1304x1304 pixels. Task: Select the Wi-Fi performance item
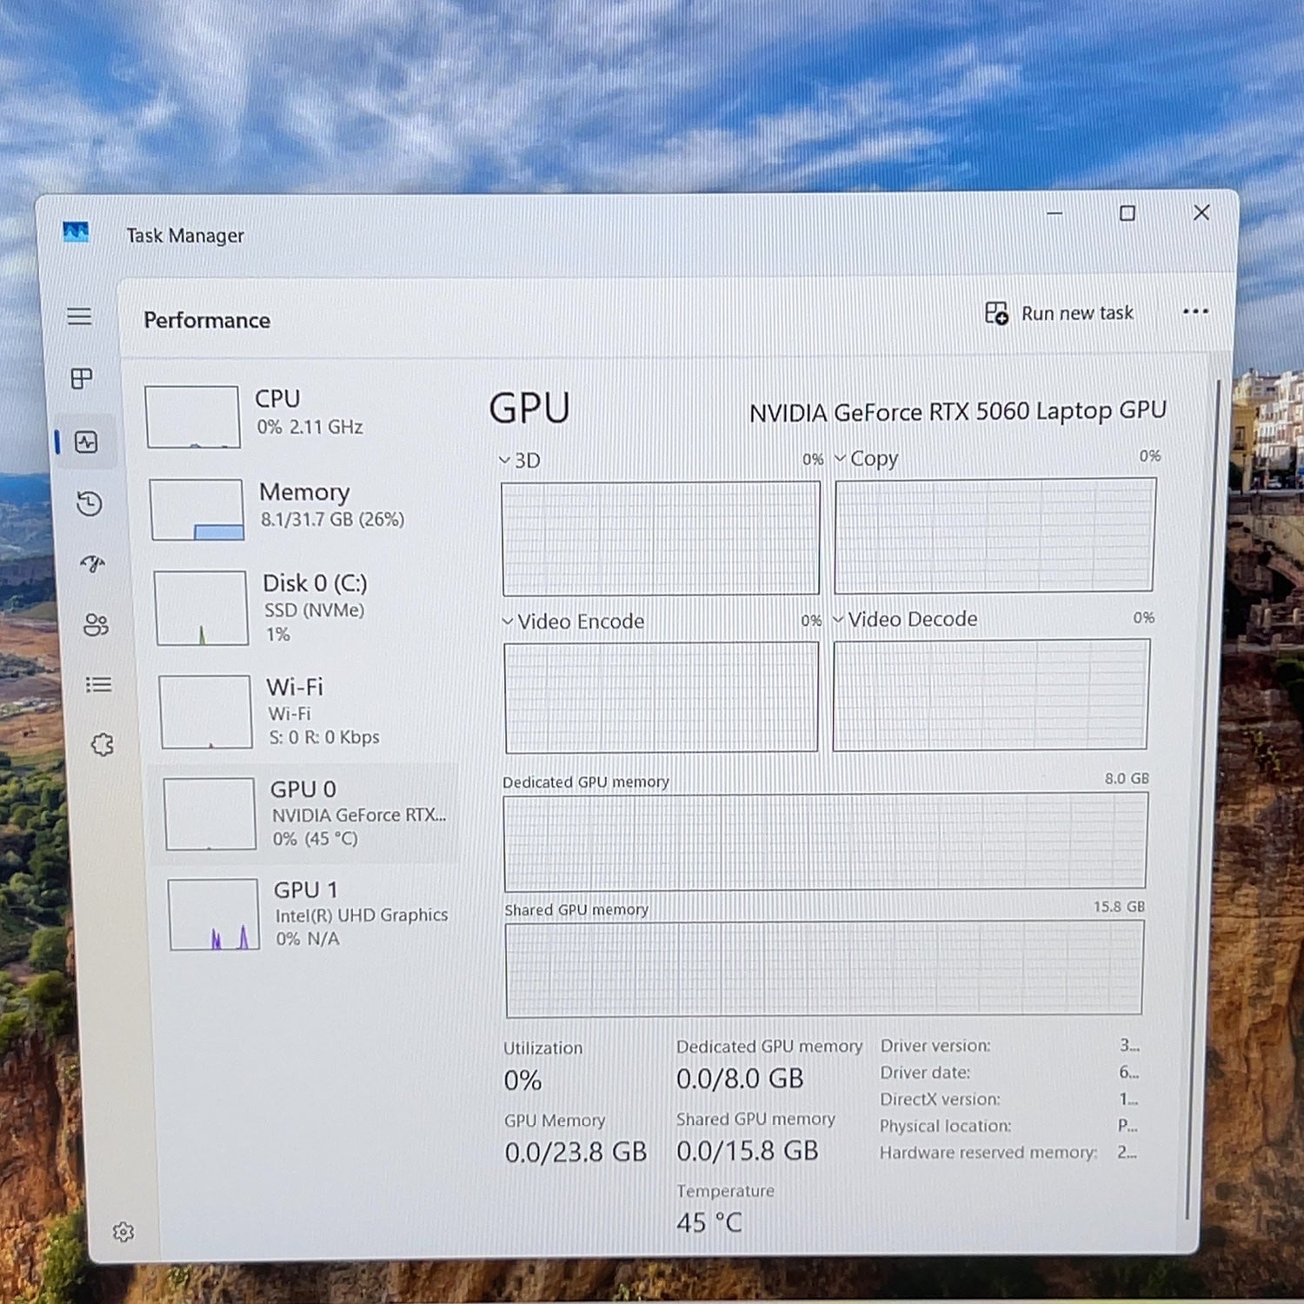coord(309,711)
